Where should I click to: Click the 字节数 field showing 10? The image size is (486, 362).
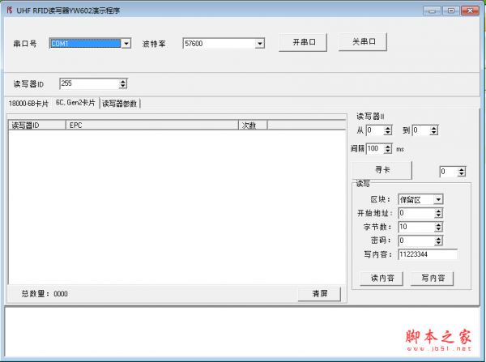(416, 227)
